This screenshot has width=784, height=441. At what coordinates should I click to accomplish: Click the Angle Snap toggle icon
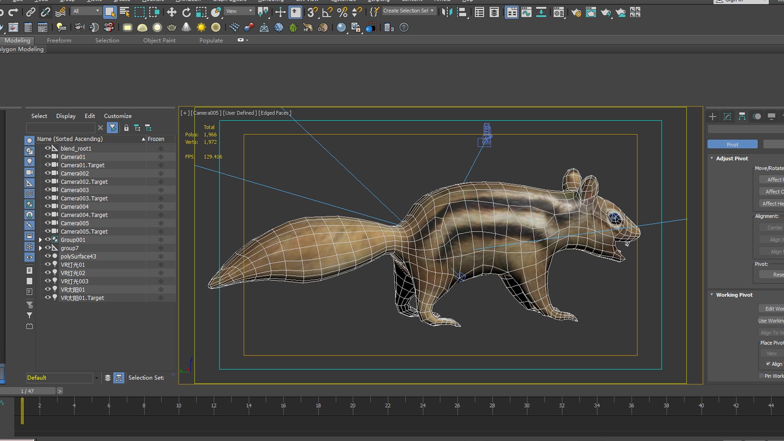coord(327,12)
